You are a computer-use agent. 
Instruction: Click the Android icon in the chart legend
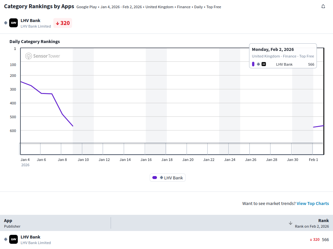161,178
